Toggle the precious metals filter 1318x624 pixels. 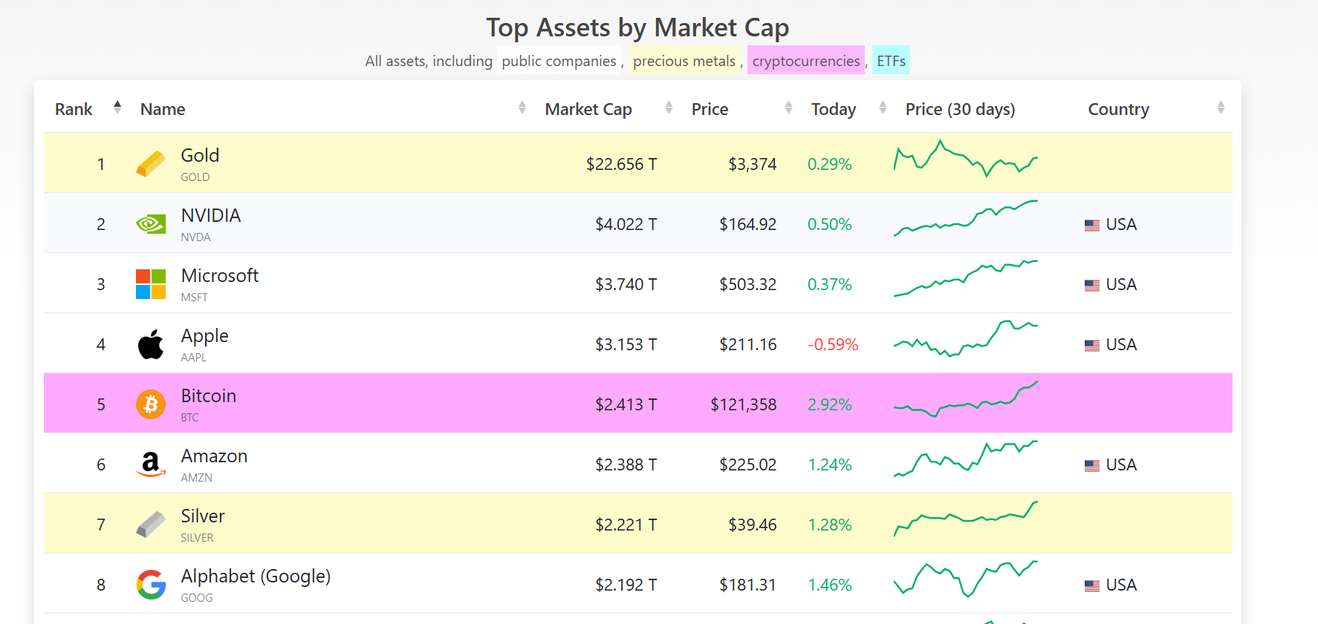coord(684,61)
